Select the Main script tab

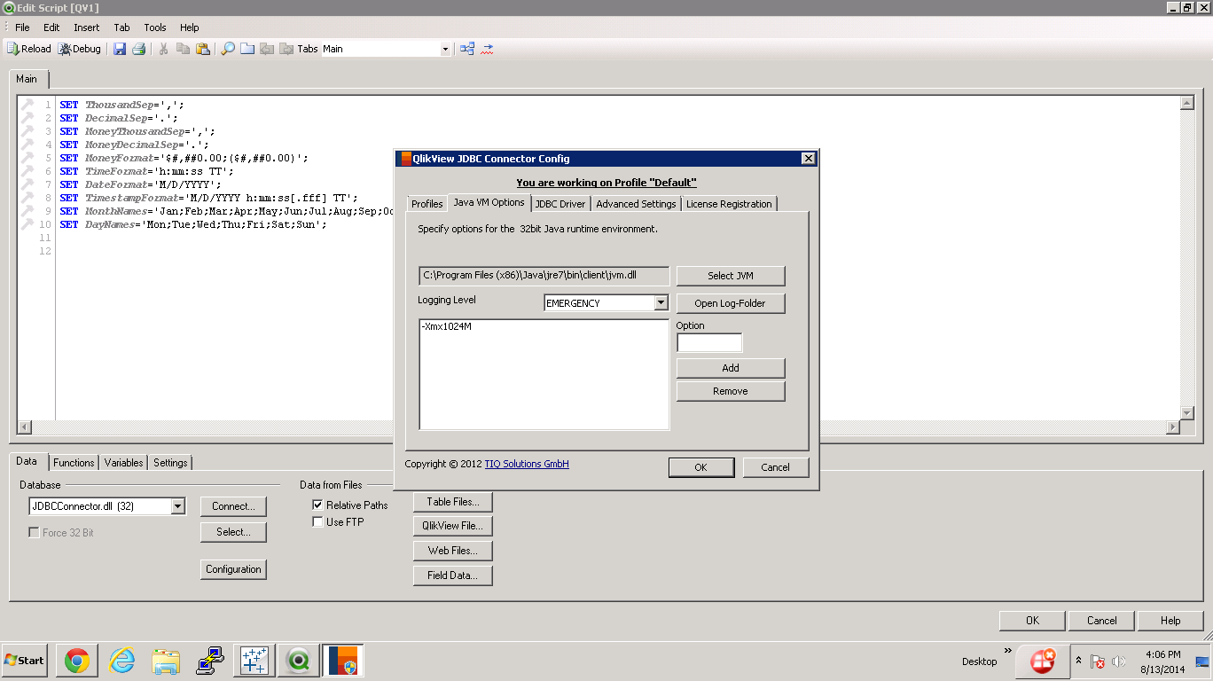point(27,79)
